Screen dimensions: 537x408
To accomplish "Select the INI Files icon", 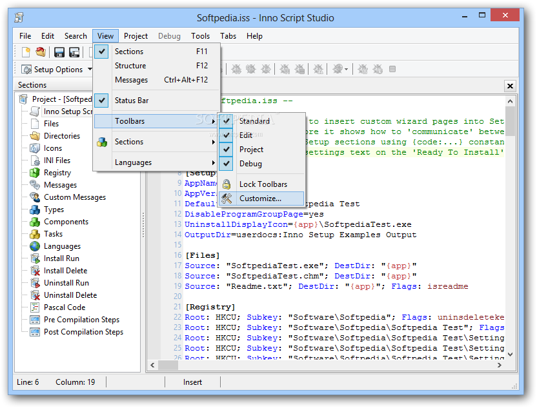I will click(x=35, y=160).
